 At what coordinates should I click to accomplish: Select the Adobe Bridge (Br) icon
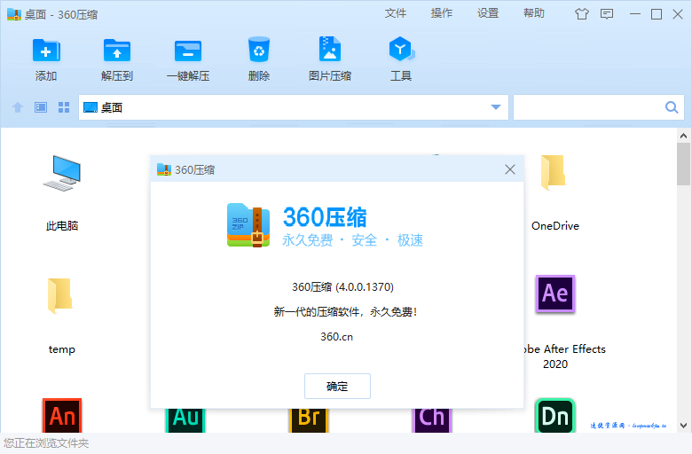(309, 420)
